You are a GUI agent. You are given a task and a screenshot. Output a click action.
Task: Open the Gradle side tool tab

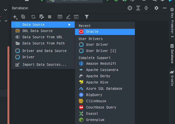(172, 78)
